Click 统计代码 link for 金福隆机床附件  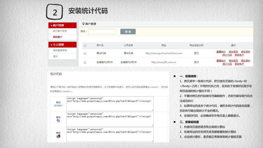point(227,64)
